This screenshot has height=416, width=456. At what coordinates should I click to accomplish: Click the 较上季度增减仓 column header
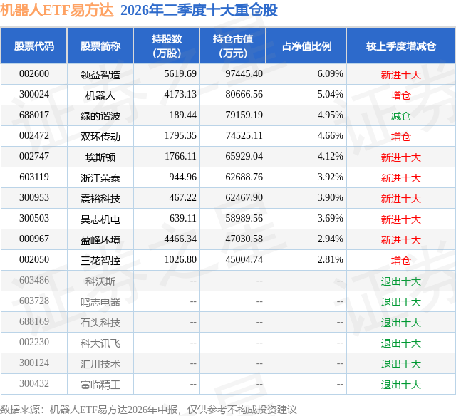(x=401, y=46)
